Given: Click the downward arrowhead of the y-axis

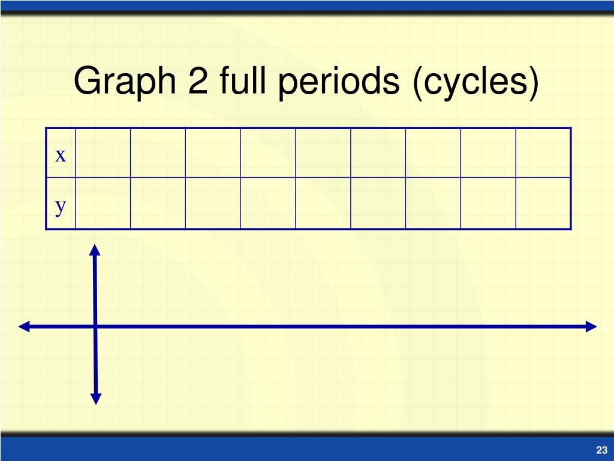Looking at the screenshot, I should (x=96, y=399).
